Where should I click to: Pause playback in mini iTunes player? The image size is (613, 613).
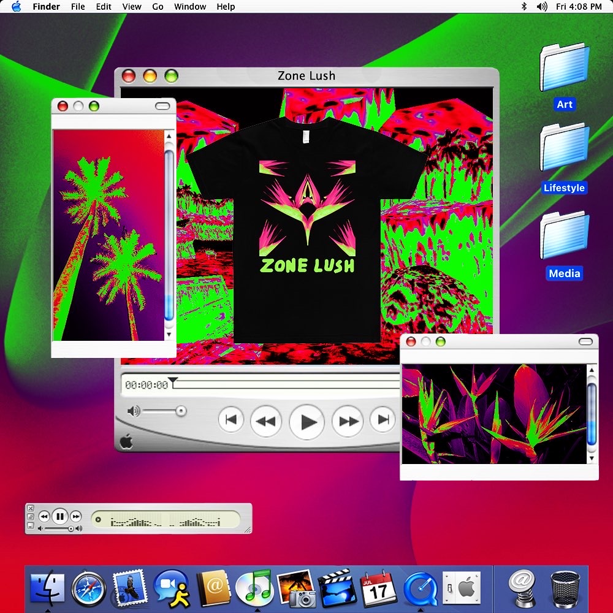point(60,517)
